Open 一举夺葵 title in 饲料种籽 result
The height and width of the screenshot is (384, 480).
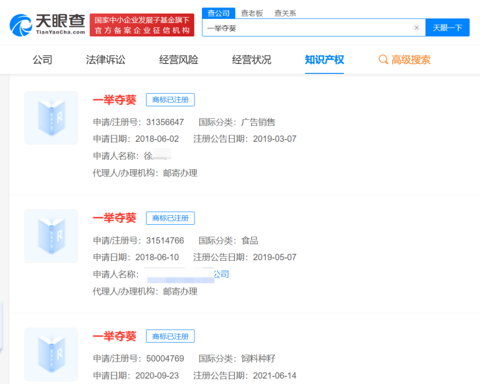[114, 336]
